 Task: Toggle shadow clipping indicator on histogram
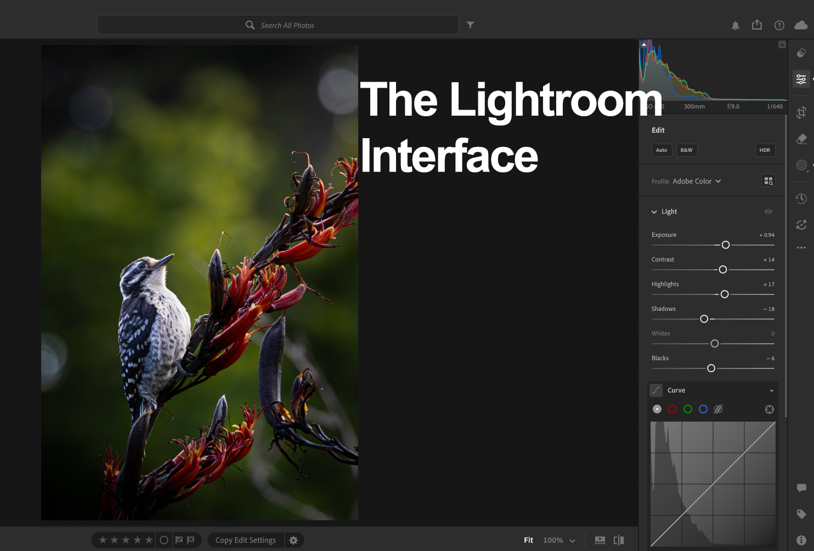[x=644, y=44]
